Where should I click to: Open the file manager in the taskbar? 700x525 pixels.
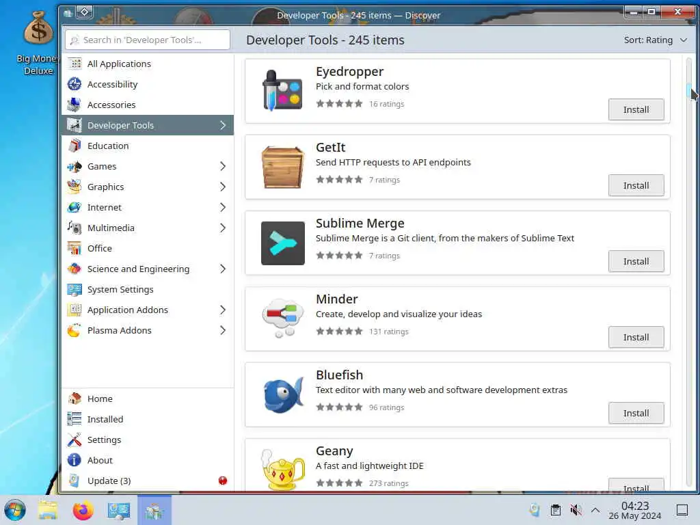pos(48,510)
